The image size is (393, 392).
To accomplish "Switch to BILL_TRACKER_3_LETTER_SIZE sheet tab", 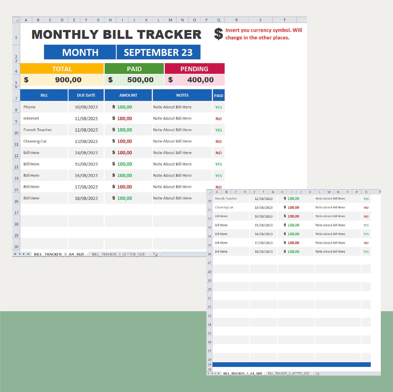I will (119, 254).
